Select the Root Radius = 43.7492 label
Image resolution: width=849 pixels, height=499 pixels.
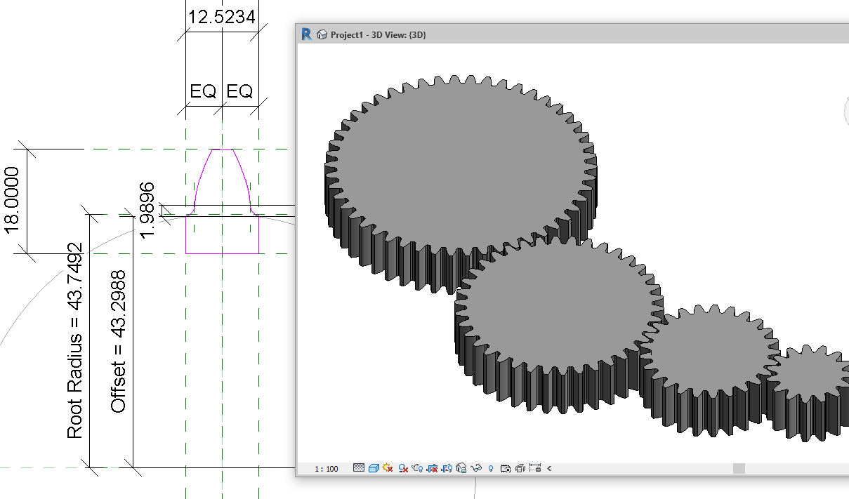[x=74, y=341]
